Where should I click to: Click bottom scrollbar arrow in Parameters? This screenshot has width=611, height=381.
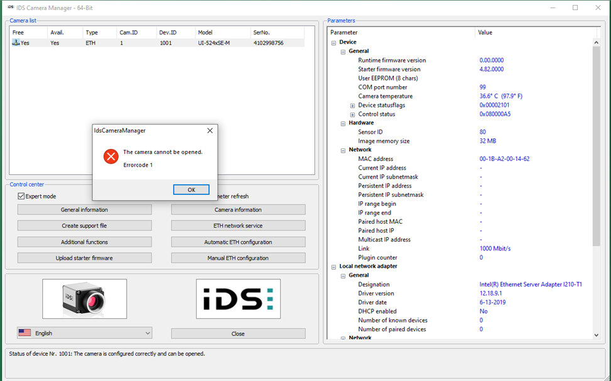point(596,334)
